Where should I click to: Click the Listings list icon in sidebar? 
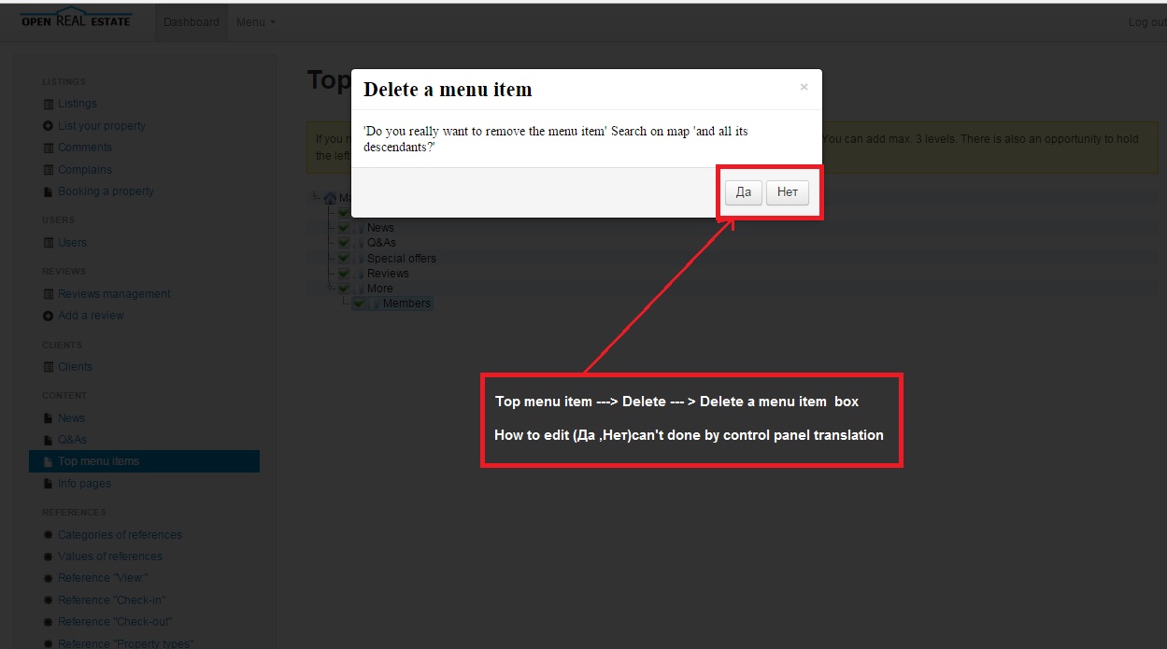tap(47, 104)
